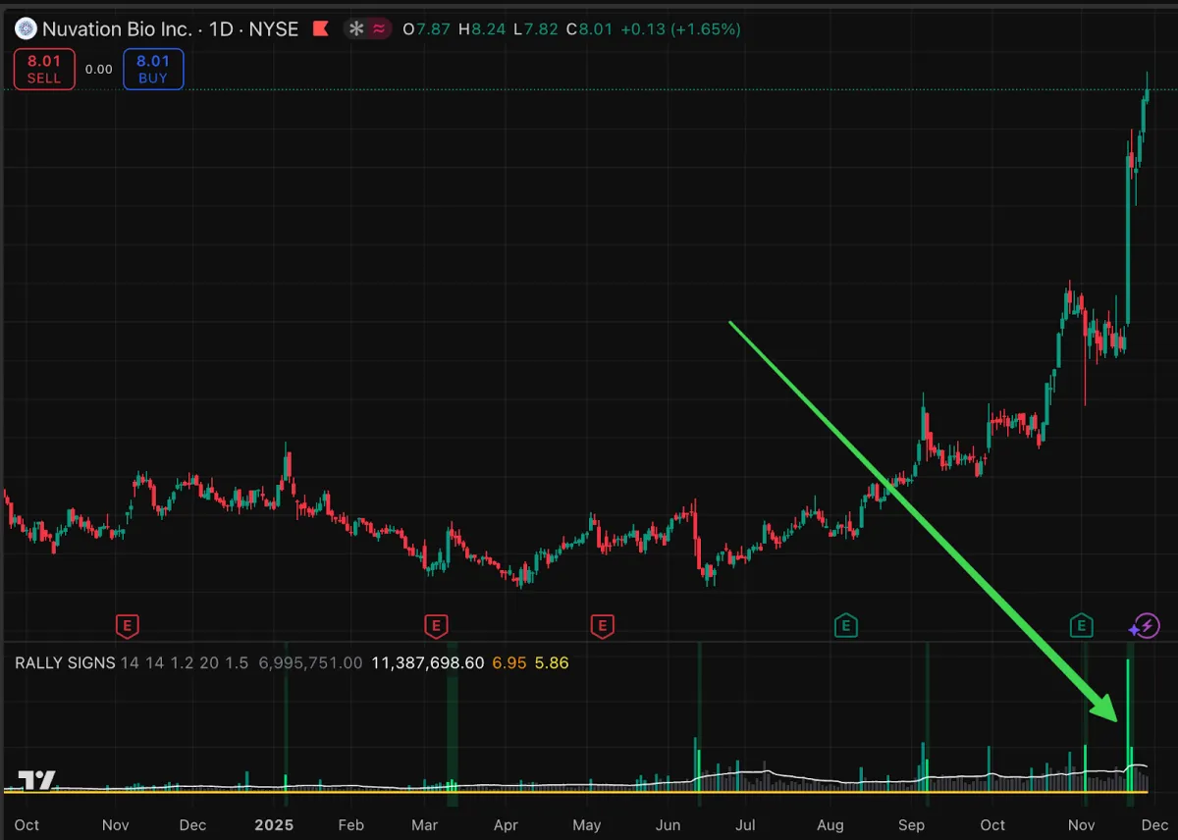The height and width of the screenshot is (840, 1178).
Task: Click the red earnings E marker above Mar
Action: tap(436, 624)
